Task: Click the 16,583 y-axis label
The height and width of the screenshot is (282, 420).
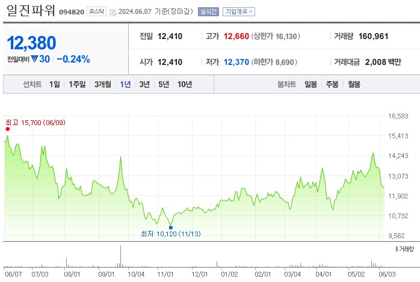Action: [398, 116]
